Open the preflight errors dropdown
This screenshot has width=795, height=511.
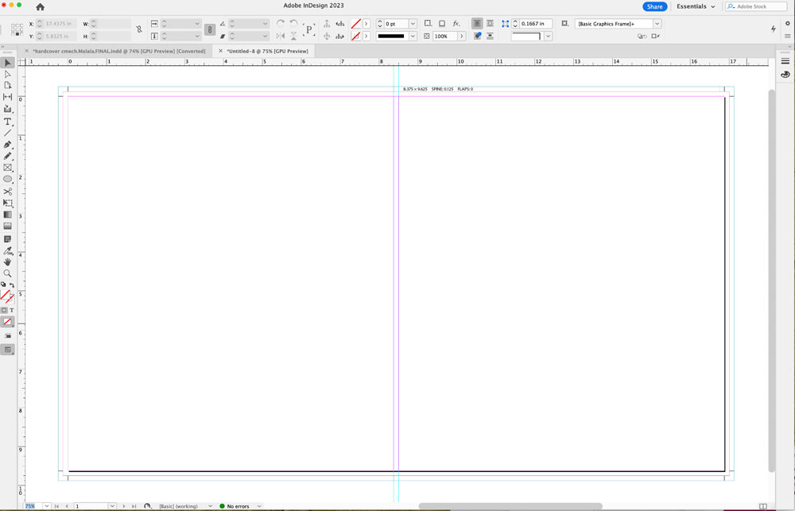[259, 506]
